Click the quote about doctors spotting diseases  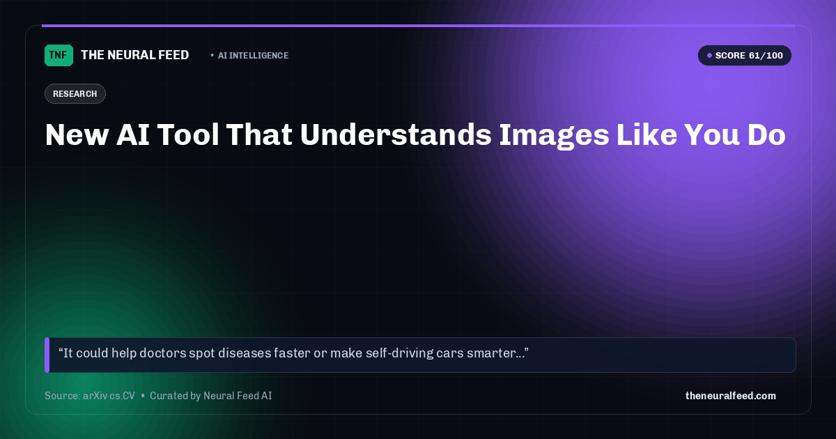pos(293,353)
